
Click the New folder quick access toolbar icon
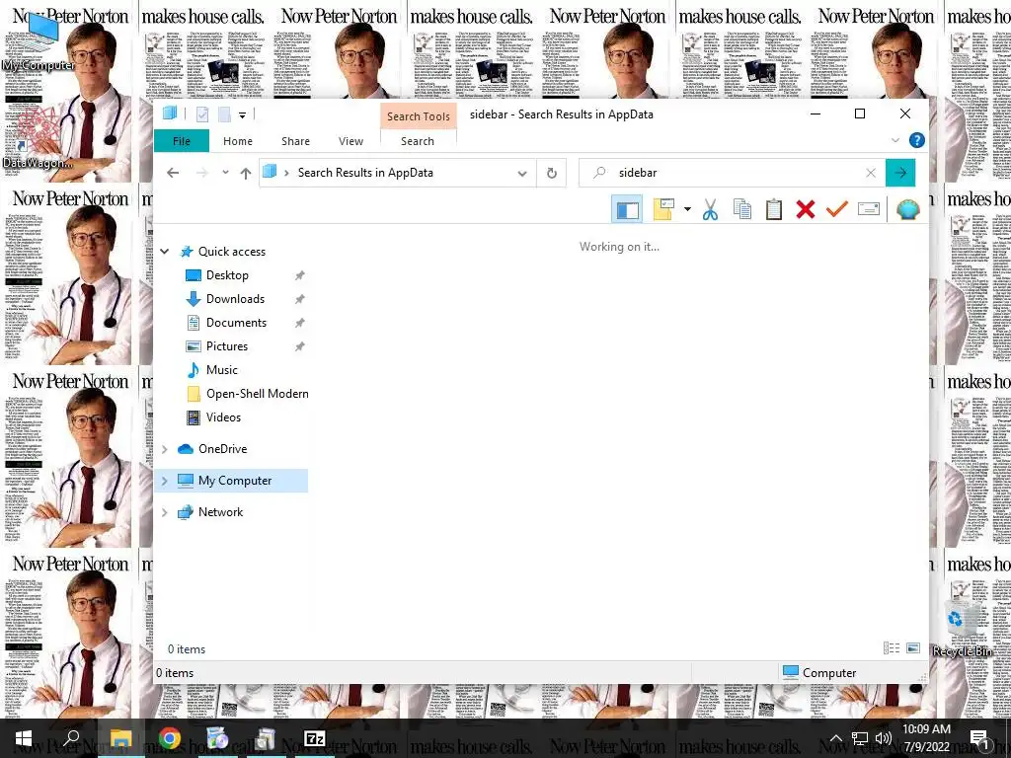coord(224,114)
